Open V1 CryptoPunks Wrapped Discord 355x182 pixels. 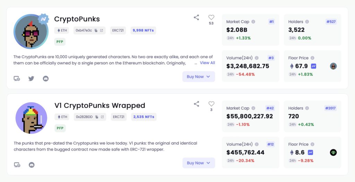click(31, 165)
